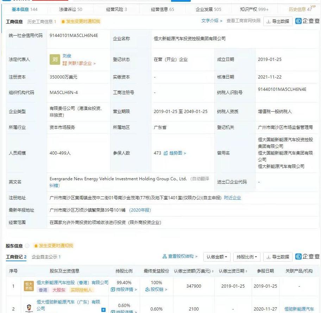Viewport: 321px width, 313px height.
Task: Click the blue plus icon in row 2
Action: (x=103, y=310)
